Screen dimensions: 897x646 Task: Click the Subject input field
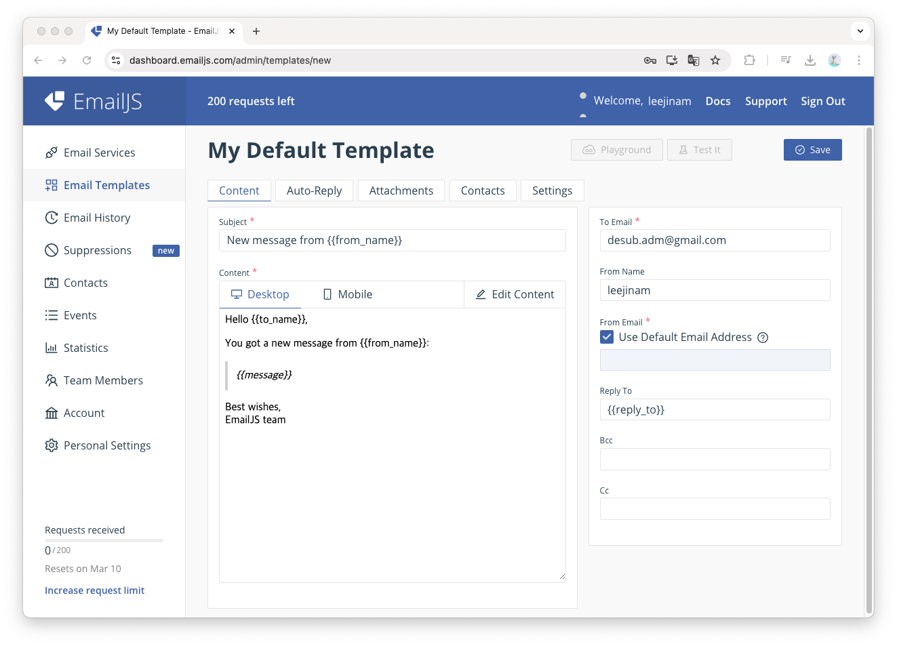click(x=393, y=240)
